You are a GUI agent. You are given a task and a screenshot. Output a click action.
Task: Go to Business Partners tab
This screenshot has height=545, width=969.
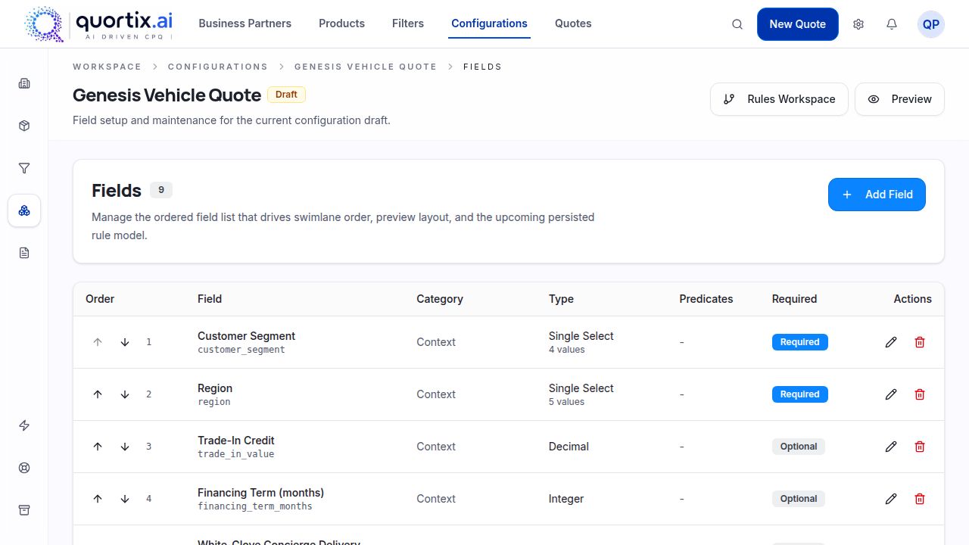(x=245, y=23)
